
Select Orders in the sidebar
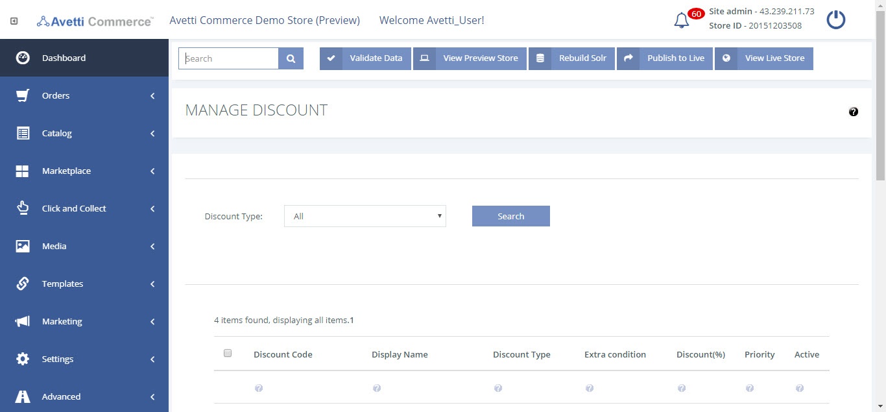pyautogui.click(x=84, y=95)
